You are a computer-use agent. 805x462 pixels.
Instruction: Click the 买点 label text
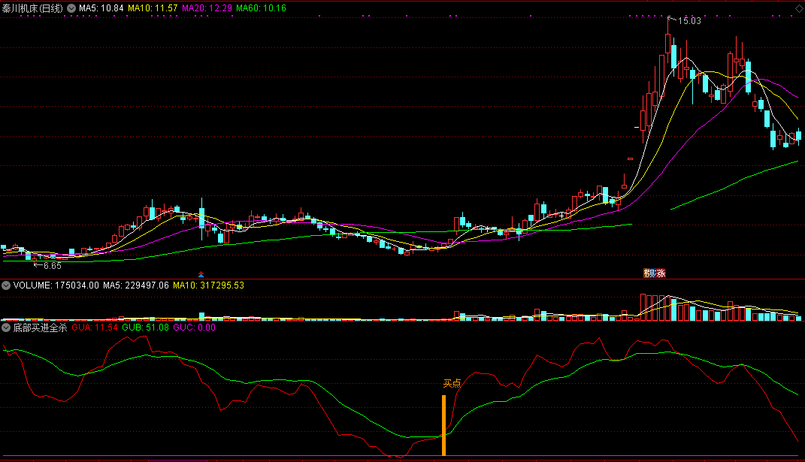pyautogui.click(x=452, y=383)
